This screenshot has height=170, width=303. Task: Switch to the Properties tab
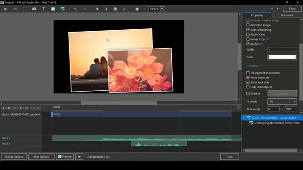point(257,15)
